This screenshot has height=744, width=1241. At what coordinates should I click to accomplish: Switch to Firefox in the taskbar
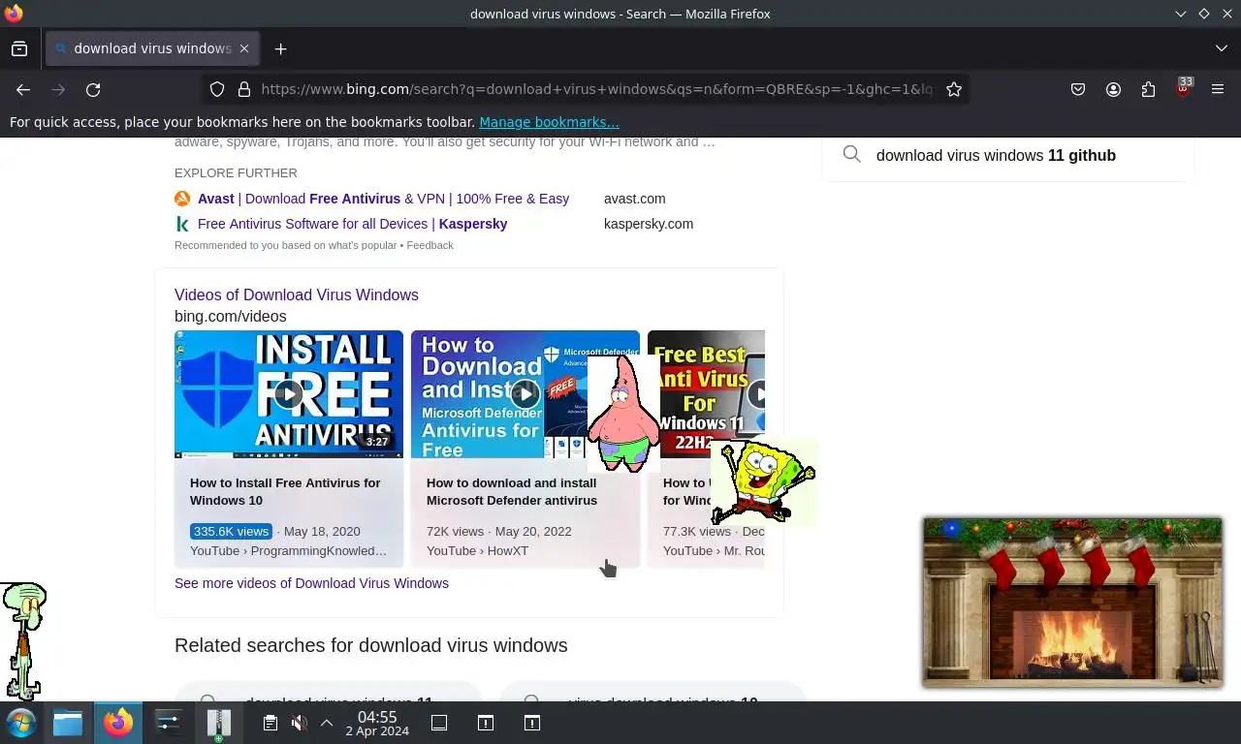[x=118, y=723]
